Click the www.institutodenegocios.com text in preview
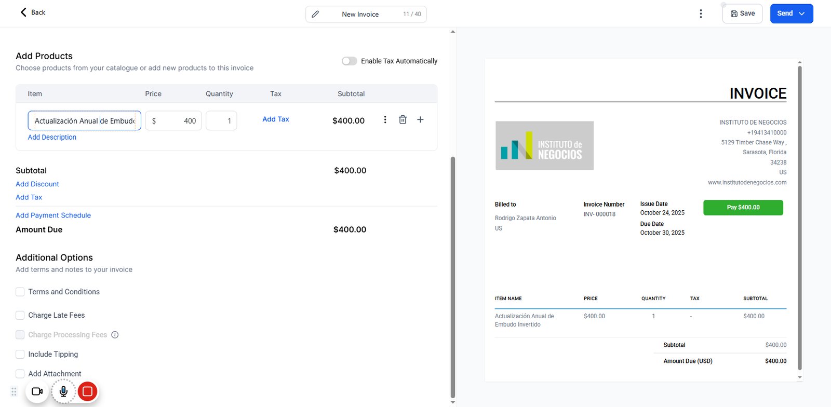Viewport: 831px width, 407px height. tap(747, 182)
